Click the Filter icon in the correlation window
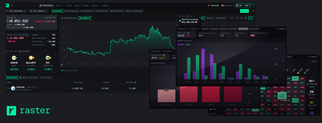322x123 pixels. click(311, 61)
